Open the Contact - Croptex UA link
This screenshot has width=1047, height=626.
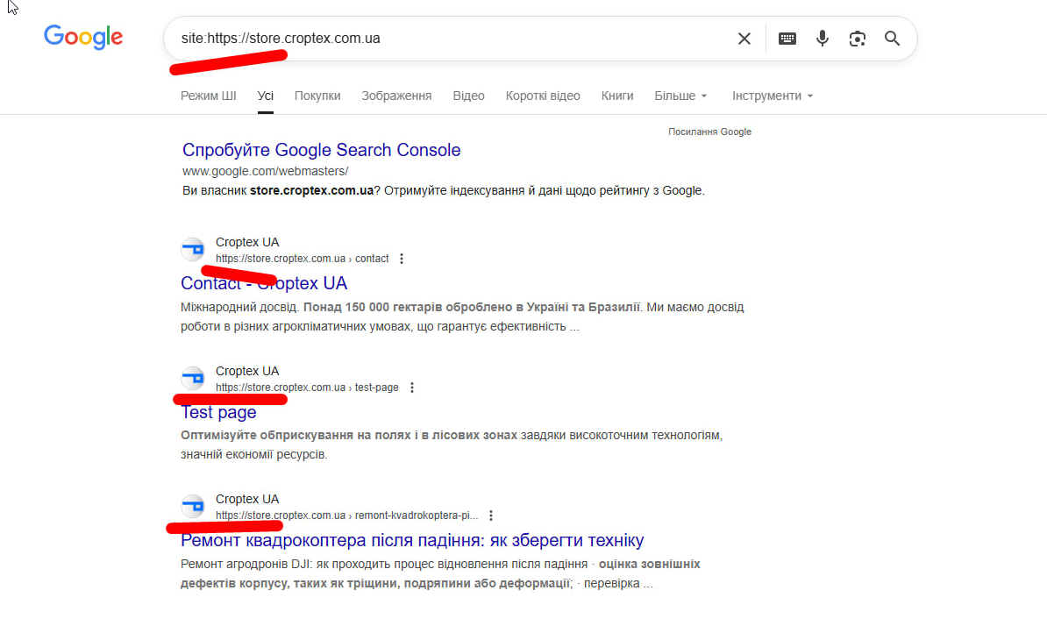[x=264, y=283]
